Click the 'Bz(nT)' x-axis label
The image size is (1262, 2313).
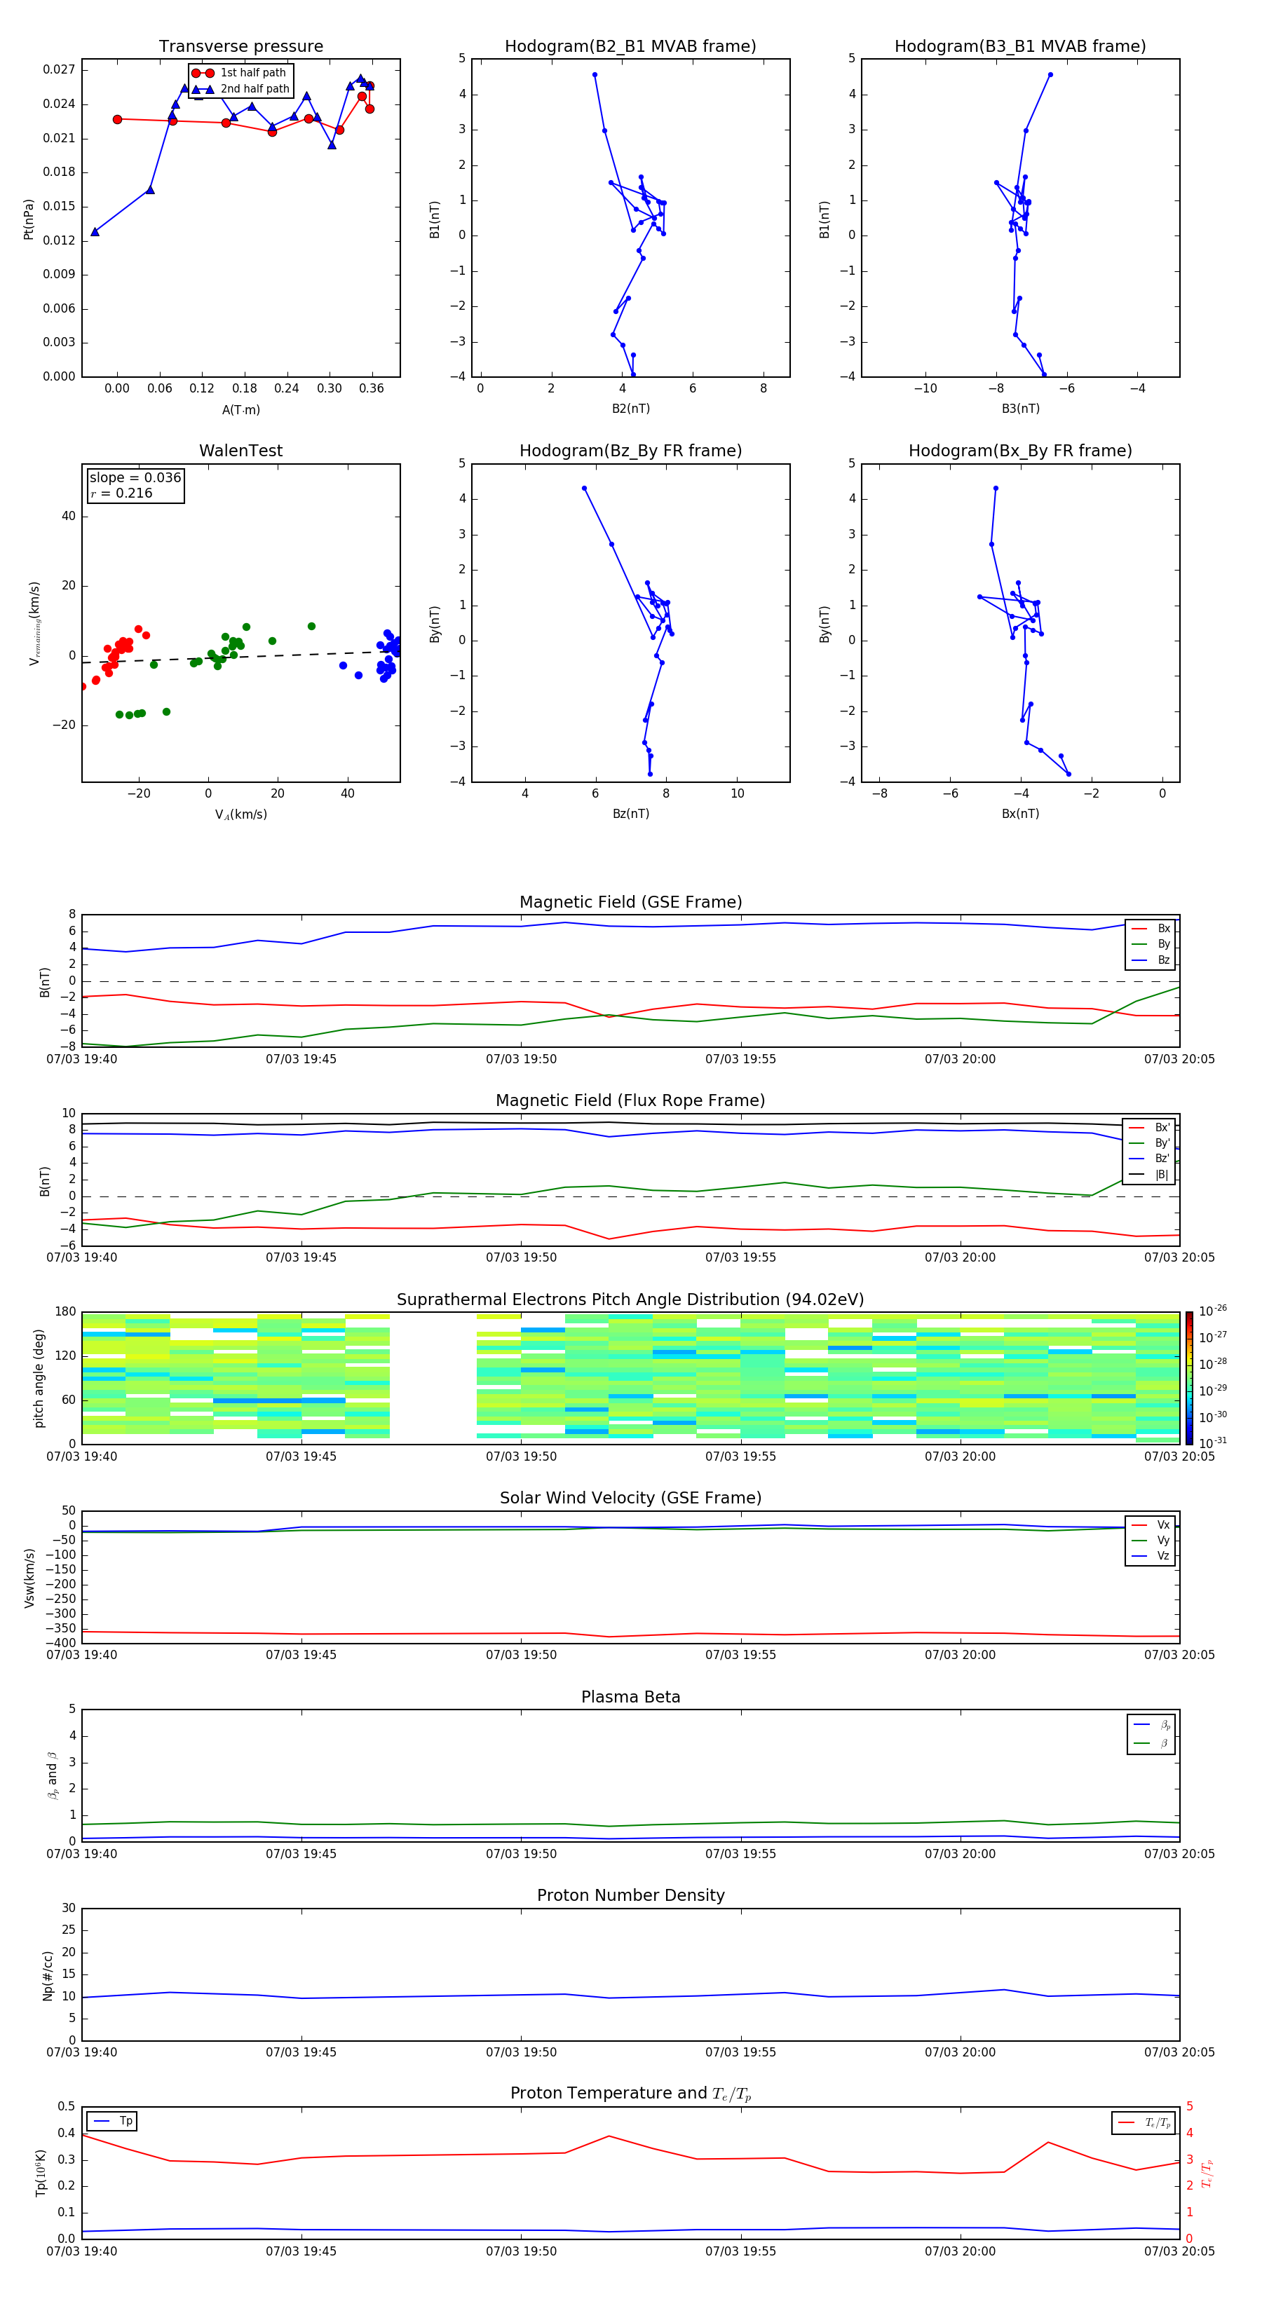(630, 814)
